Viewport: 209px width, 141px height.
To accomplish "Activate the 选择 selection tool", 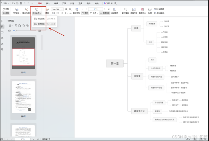I will [6, 13].
